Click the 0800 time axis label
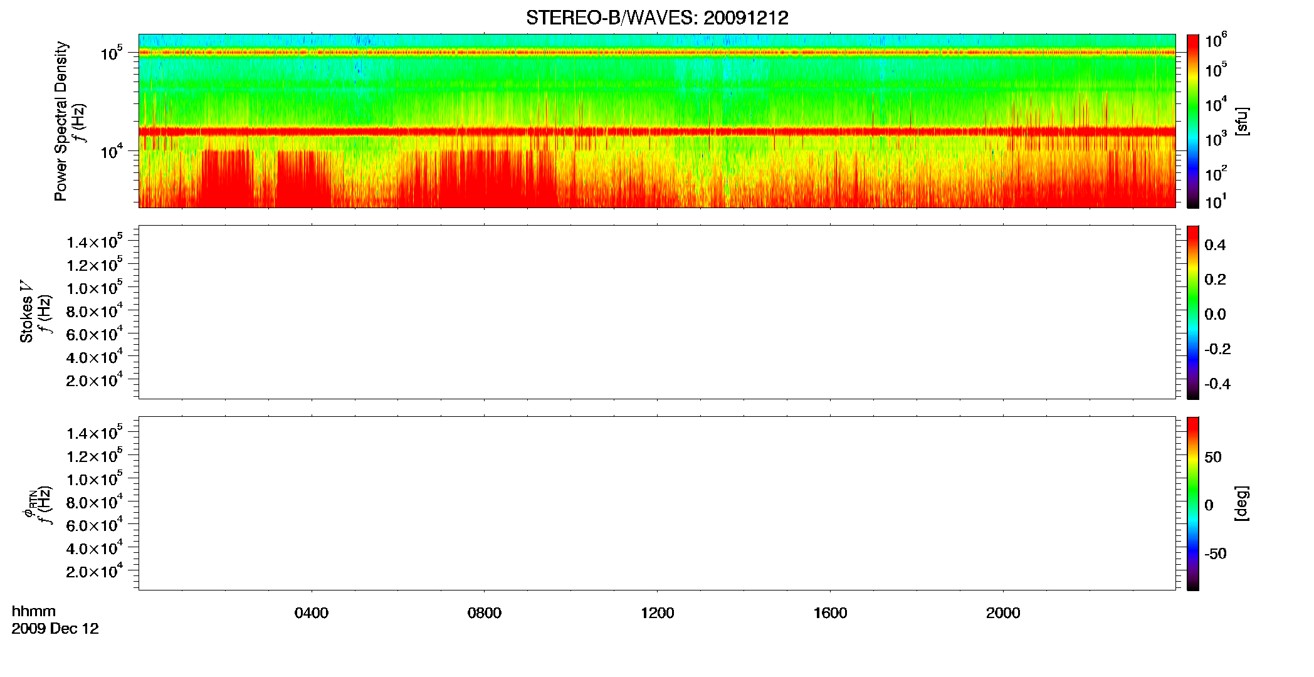This screenshot has height=677, width=1314. (x=485, y=613)
